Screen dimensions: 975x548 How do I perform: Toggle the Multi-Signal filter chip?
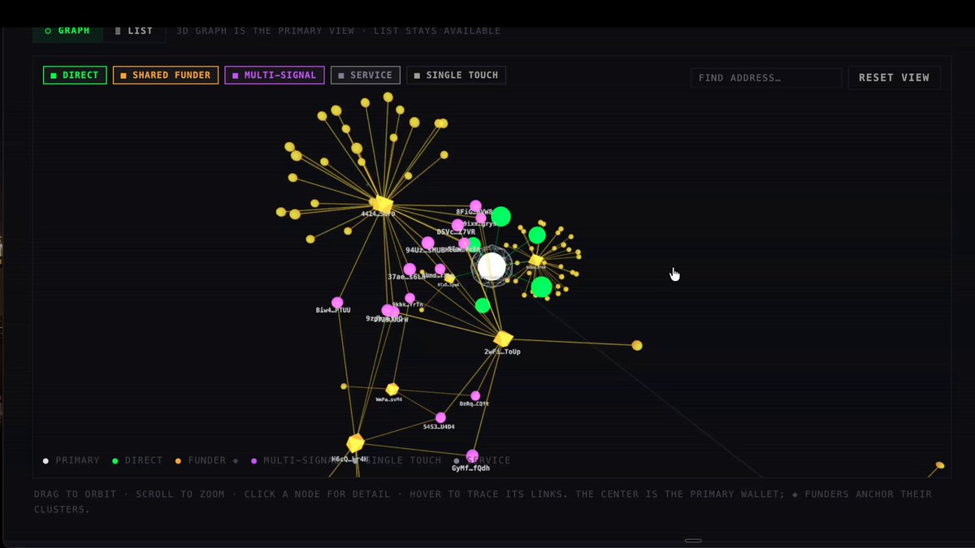[275, 76]
